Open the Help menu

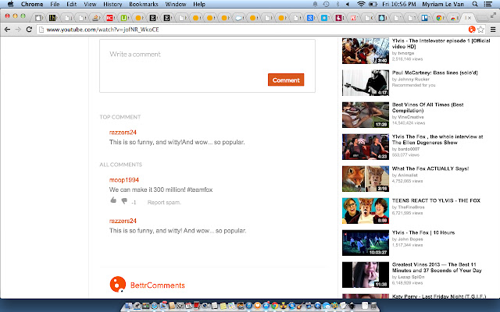(199, 4)
